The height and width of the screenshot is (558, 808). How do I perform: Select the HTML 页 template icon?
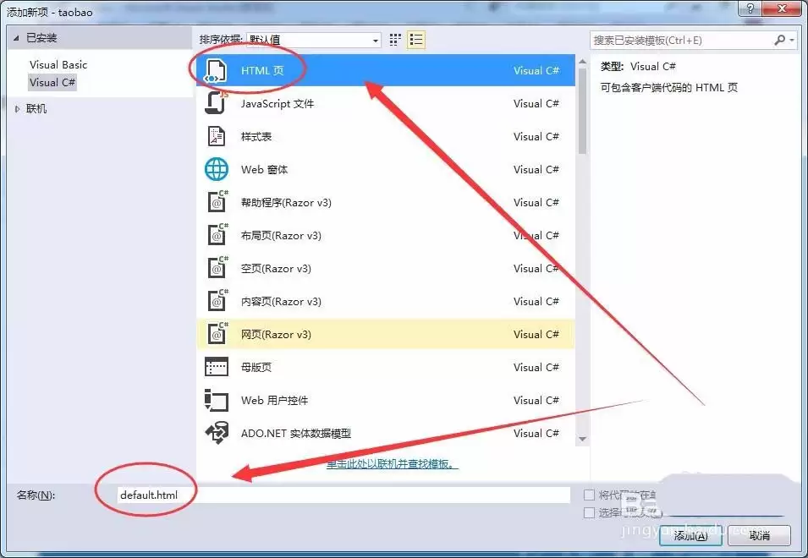click(x=216, y=71)
